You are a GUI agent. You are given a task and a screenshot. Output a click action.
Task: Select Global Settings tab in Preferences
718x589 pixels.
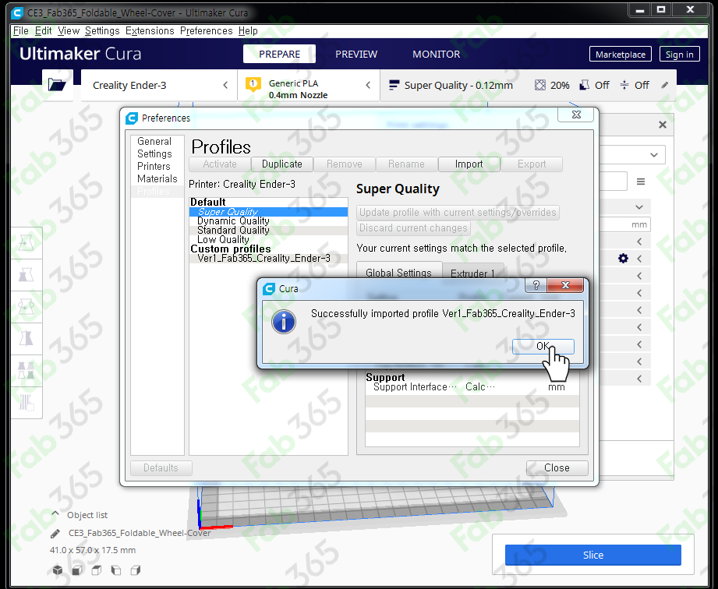pyautogui.click(x=399, y=271)
